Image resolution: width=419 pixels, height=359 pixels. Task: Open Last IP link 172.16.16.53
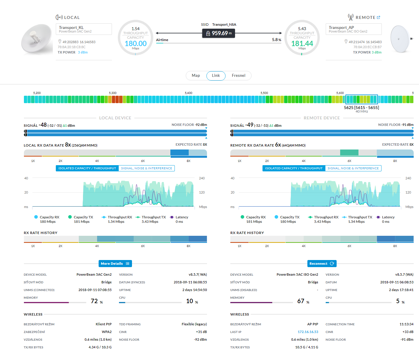coord(308,332)
